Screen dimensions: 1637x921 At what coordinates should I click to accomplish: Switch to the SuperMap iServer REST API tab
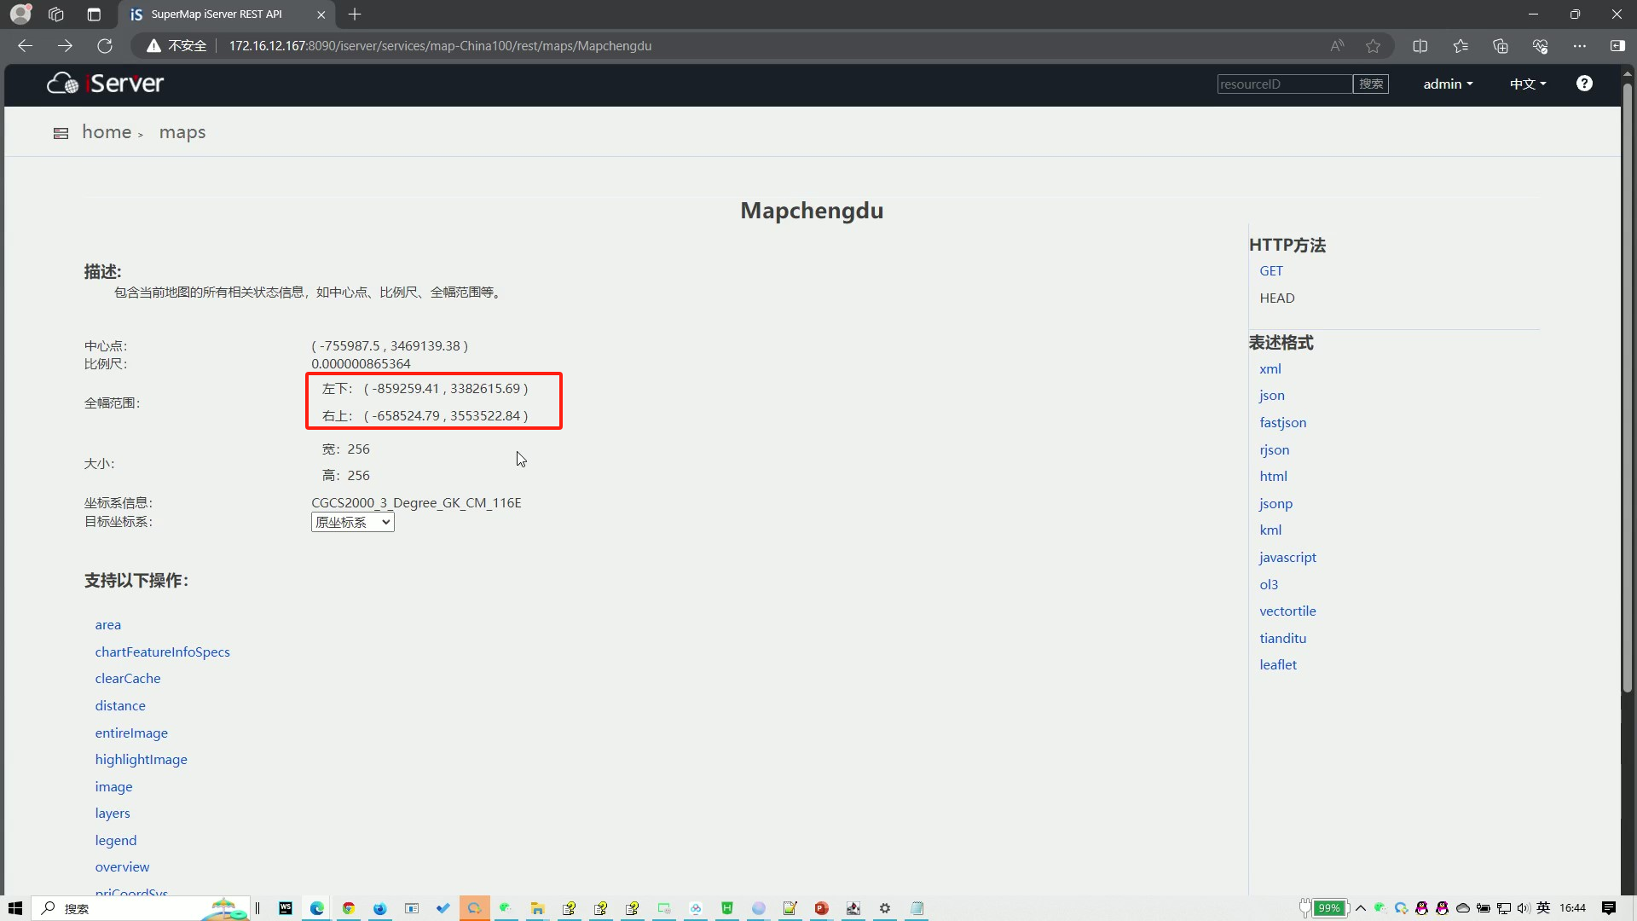click(x=216, y=14)
